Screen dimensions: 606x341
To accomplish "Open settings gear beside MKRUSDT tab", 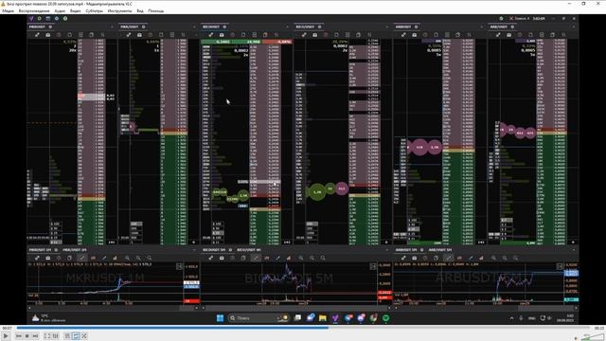I will point(50,27).
